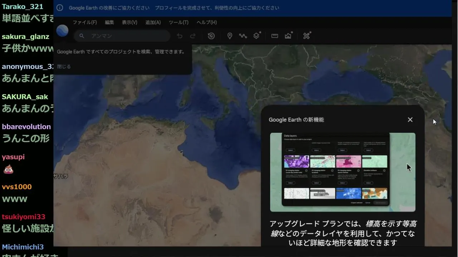
Task: Open the 追加(A) menu
Action: pyautogui.click(x=153, y=22)
